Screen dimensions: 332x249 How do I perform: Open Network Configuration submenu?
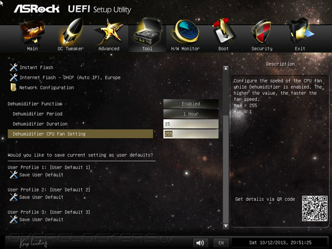[47, 88]
